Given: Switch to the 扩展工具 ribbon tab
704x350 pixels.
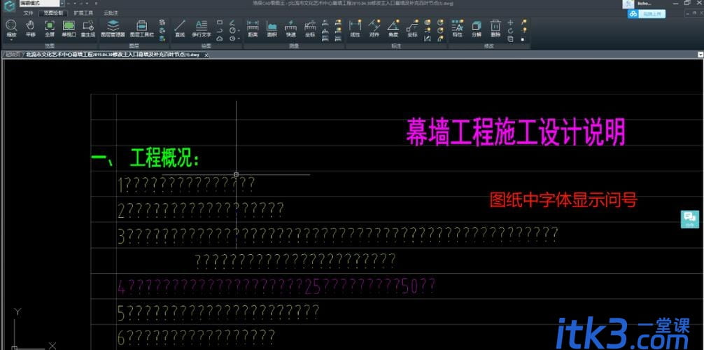Looking at the screenshot, I should pos(83,13).
